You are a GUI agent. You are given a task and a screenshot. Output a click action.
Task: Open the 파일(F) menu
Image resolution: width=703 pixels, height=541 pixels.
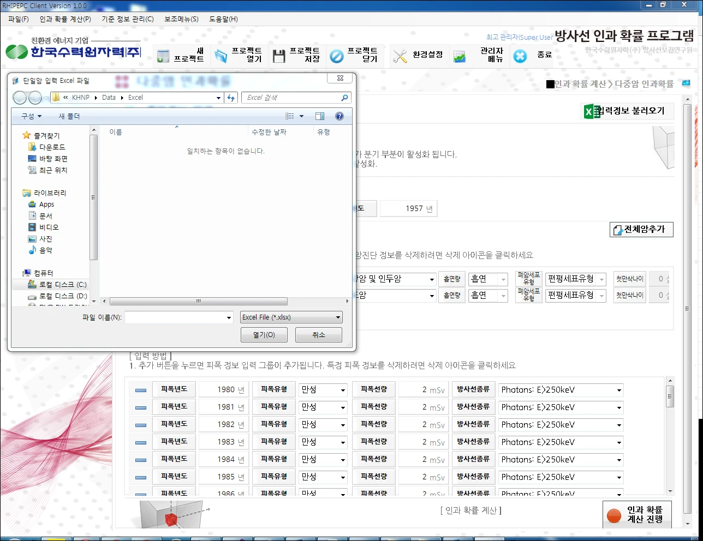pyautogui.click(x=19, y=19)
